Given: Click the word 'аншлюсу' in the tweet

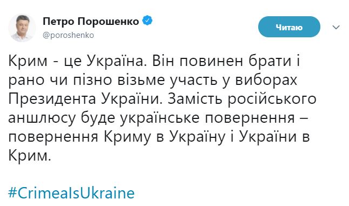Looking at the screenshot, I should 42,118.
